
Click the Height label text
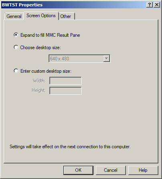click(x=38, y=90)
